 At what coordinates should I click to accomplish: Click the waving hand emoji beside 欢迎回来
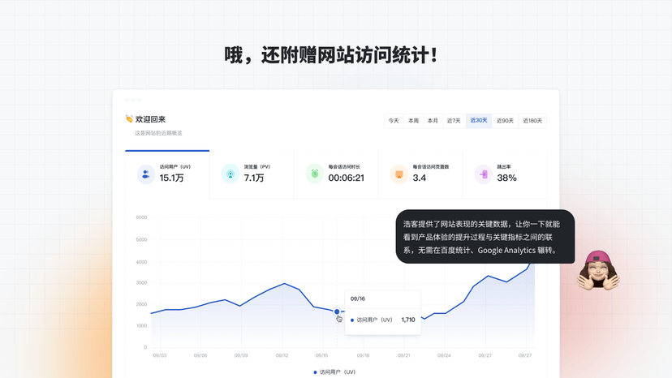point(128,119)
